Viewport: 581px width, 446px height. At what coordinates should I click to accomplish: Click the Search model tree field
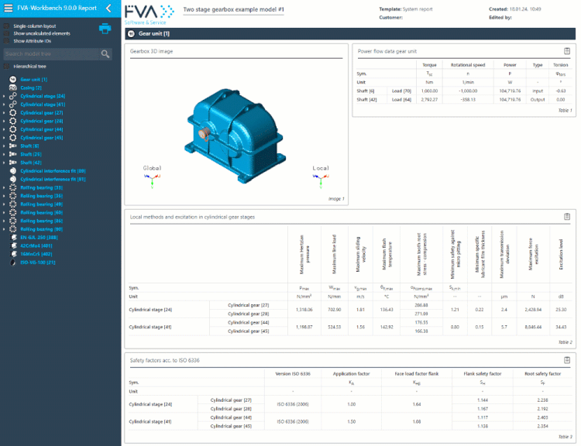click(x=51, y=54)
